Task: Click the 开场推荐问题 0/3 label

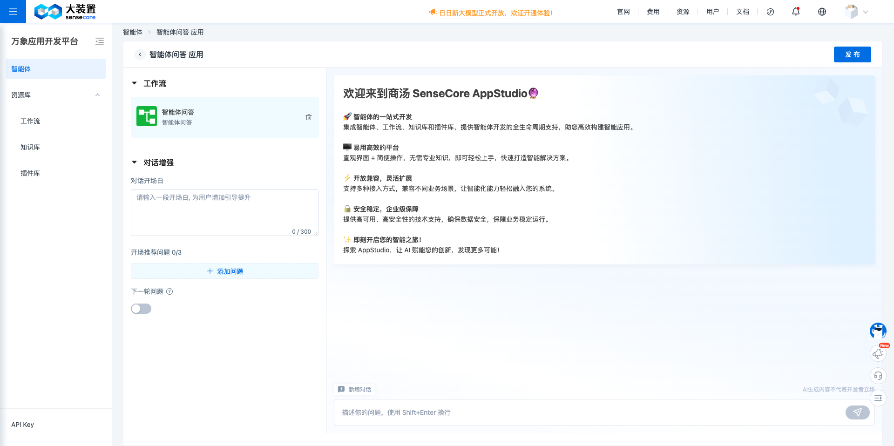Action: pos(156,252)
